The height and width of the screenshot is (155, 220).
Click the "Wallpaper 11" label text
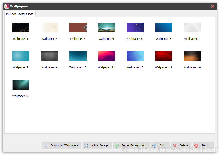106,67
